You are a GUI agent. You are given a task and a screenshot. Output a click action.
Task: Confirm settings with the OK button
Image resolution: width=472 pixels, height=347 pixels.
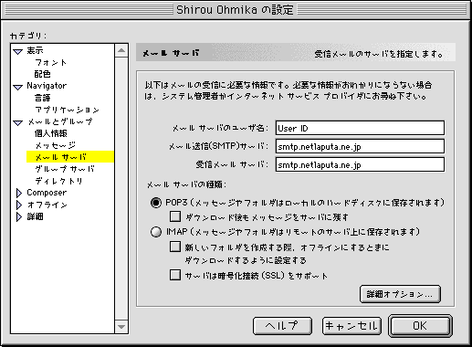point(420,326)
